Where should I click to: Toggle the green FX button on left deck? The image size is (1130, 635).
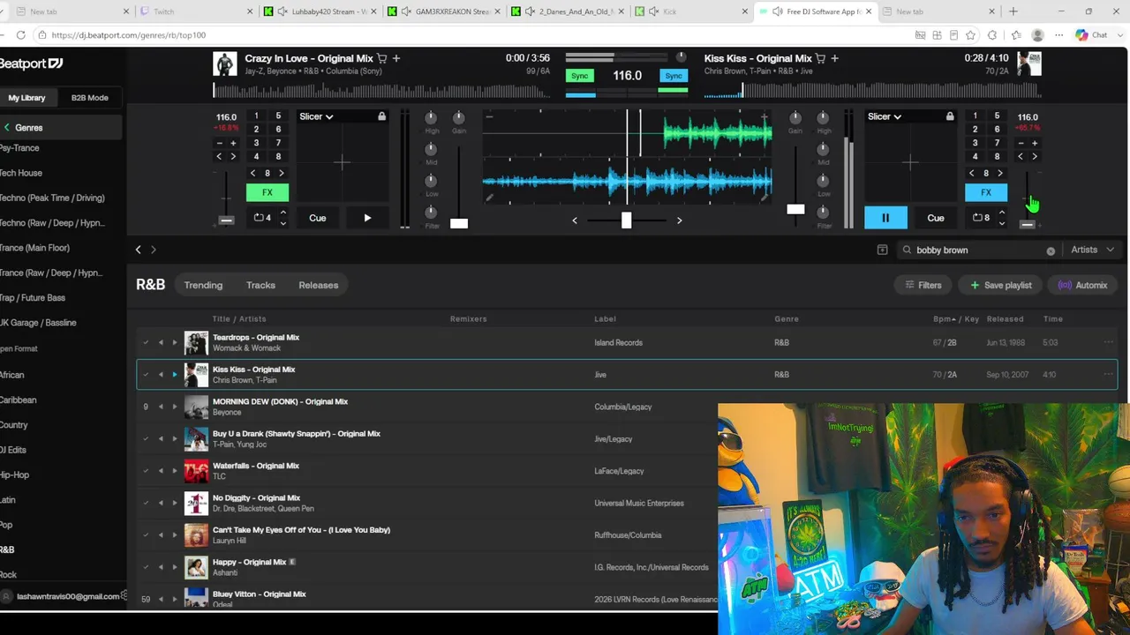point(267,192)
